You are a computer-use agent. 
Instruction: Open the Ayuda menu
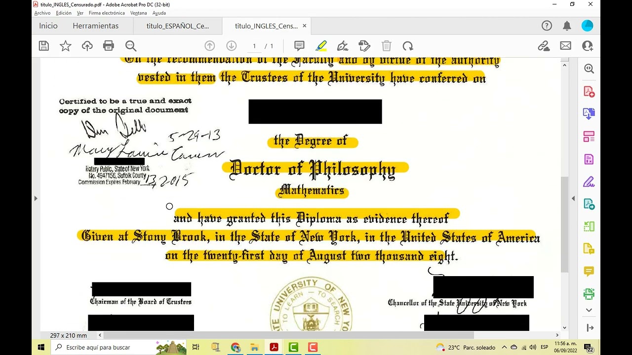tap(159, 13)
